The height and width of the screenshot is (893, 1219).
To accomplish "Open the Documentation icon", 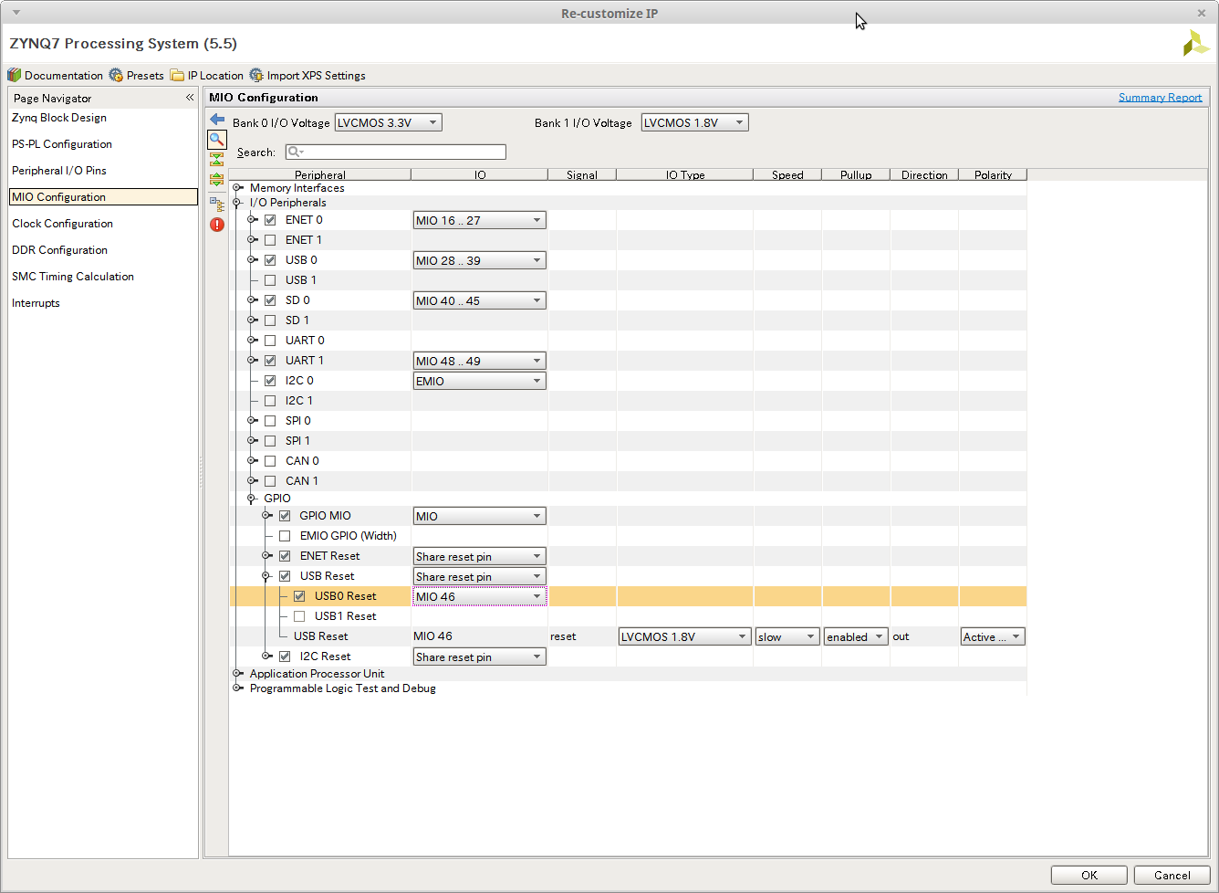I will pos(15,75).
